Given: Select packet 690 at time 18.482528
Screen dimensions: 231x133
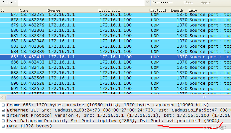Looking at the screenshot, I should click(x=116, y=83).
